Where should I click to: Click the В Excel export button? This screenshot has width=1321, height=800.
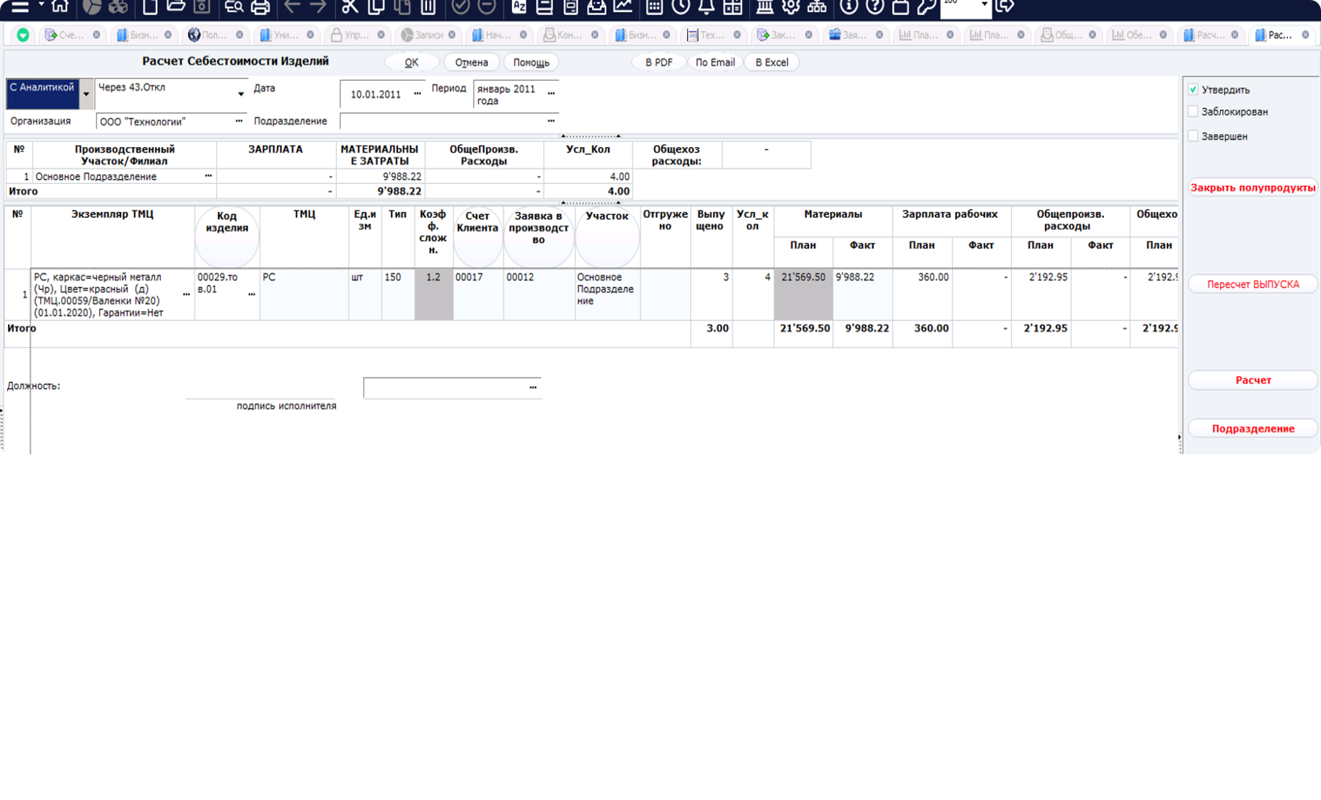(772, 63)
